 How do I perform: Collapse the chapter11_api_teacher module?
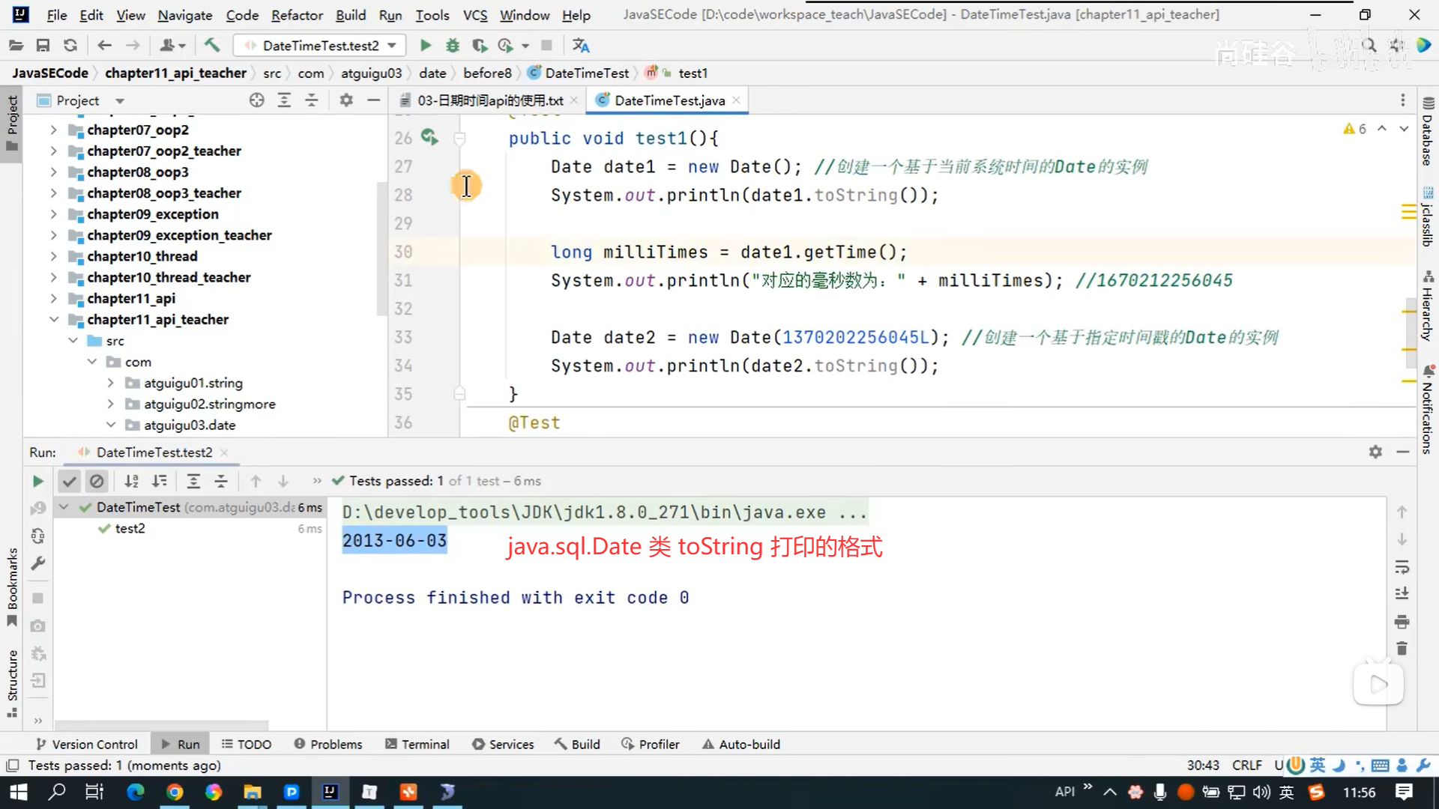click(53, 319)
